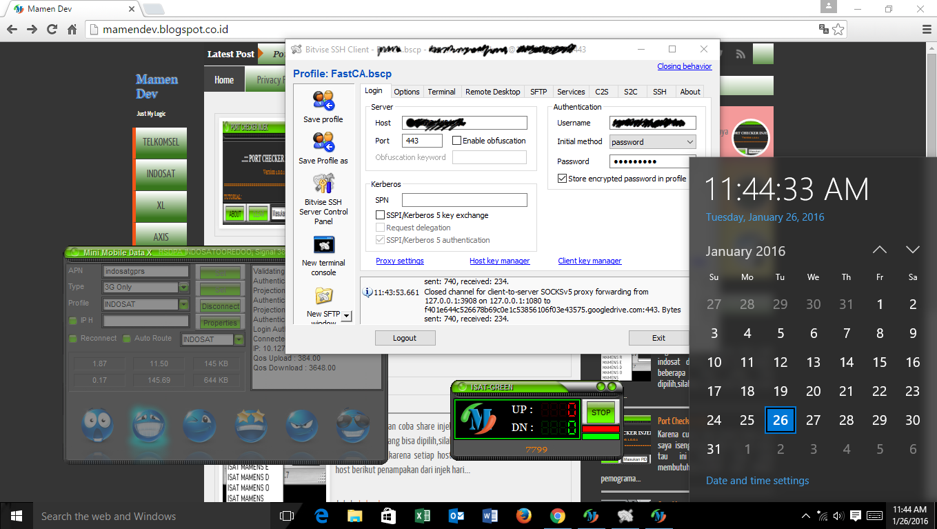Screen dimensions: 937x529
Task: Click the Logout button
Action: coord(405,338)
